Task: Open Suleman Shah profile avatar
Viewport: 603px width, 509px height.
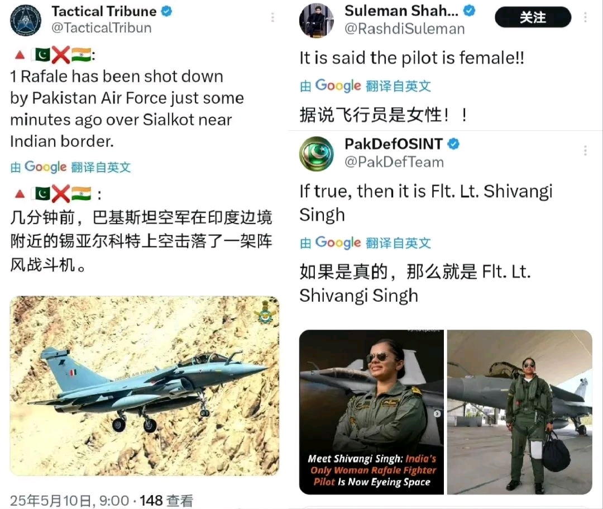Action: point(317,20)
